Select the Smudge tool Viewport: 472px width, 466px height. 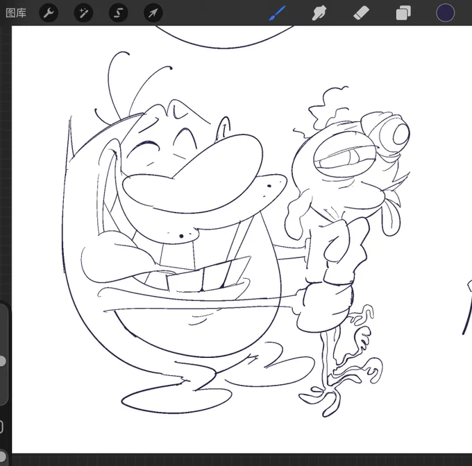coord(319,13)
